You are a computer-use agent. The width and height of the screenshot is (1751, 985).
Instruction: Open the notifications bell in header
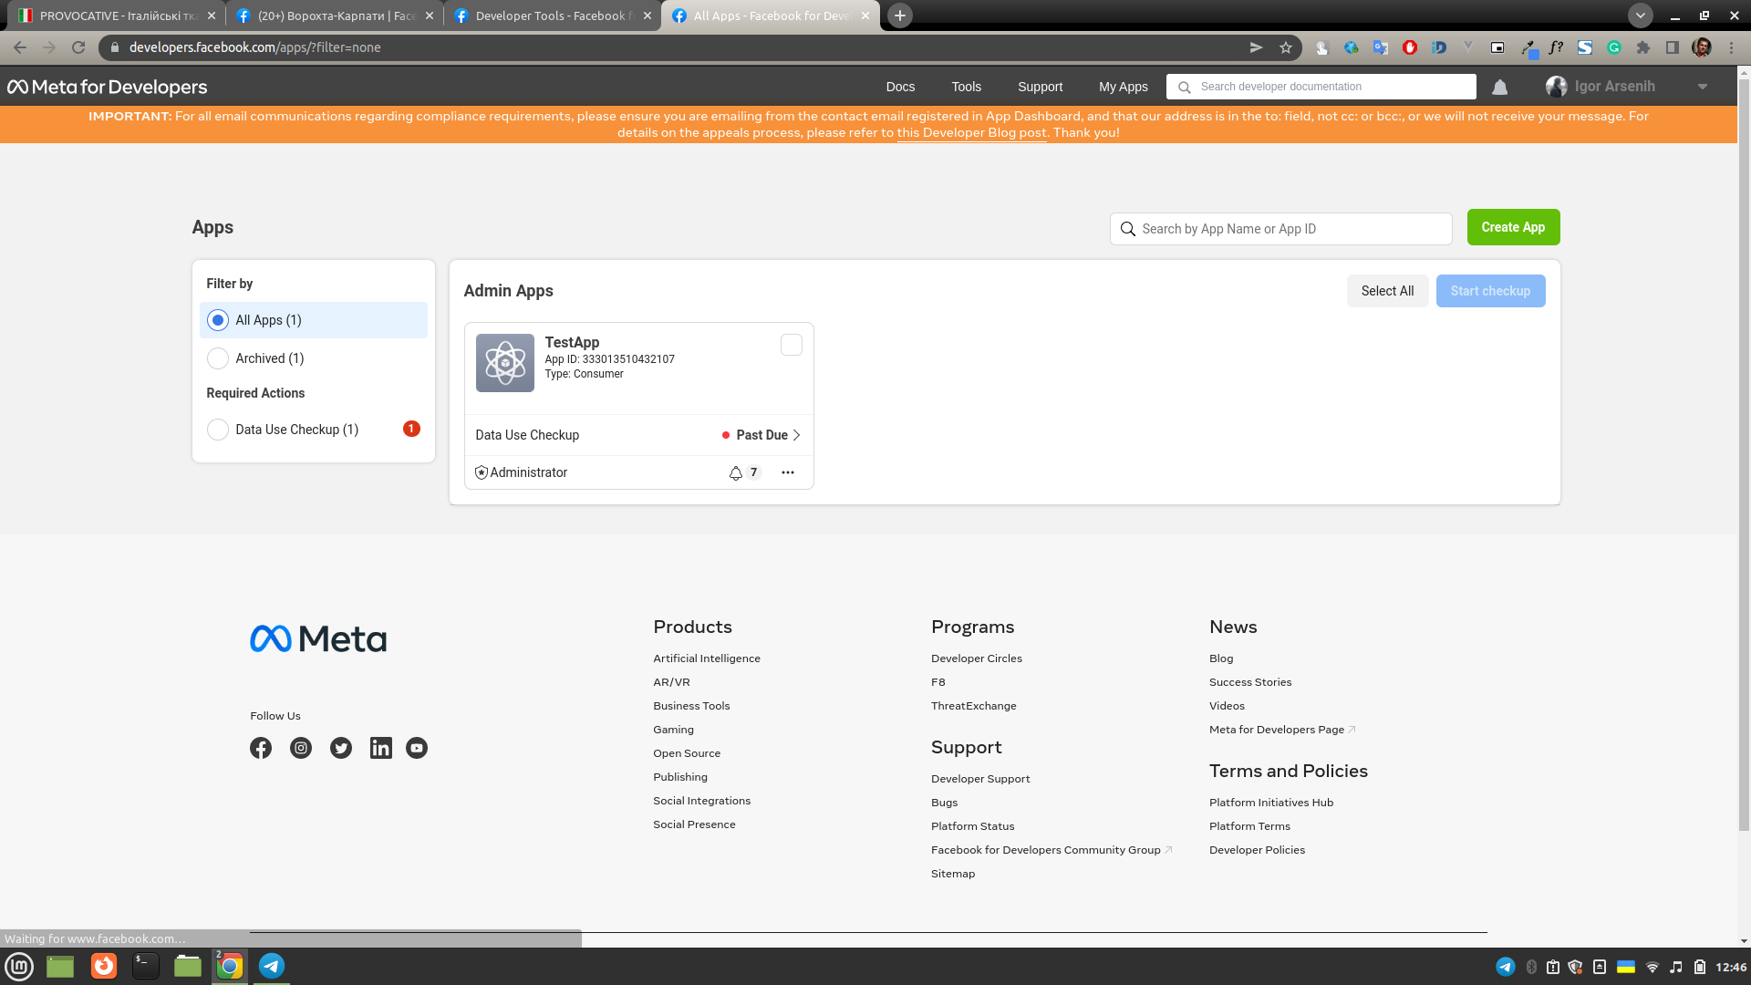[x=1499, y=87]
